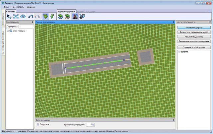Click the undo arrow icon
This screenshot has width=213, height=134.
(31, 16)
